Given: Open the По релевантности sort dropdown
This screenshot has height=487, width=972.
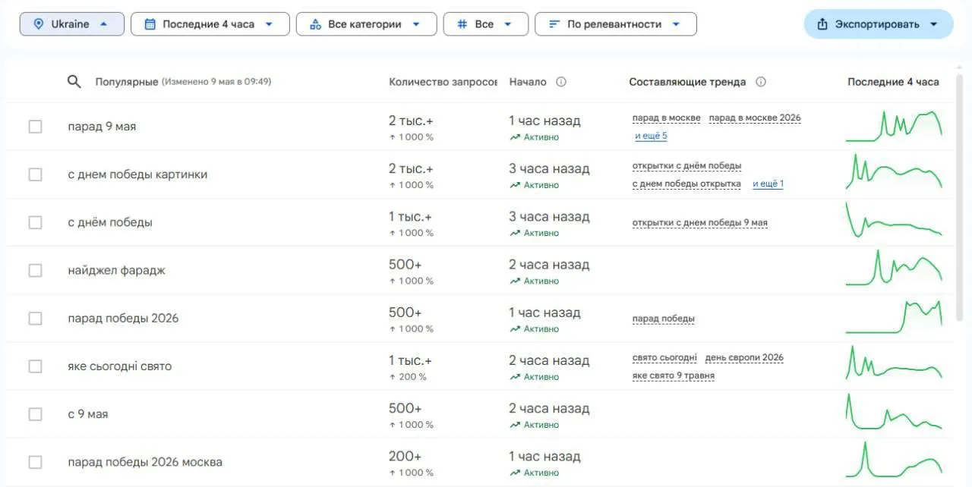Looking at the screenshot, I should pyautogui.click(x=616, y=24).
